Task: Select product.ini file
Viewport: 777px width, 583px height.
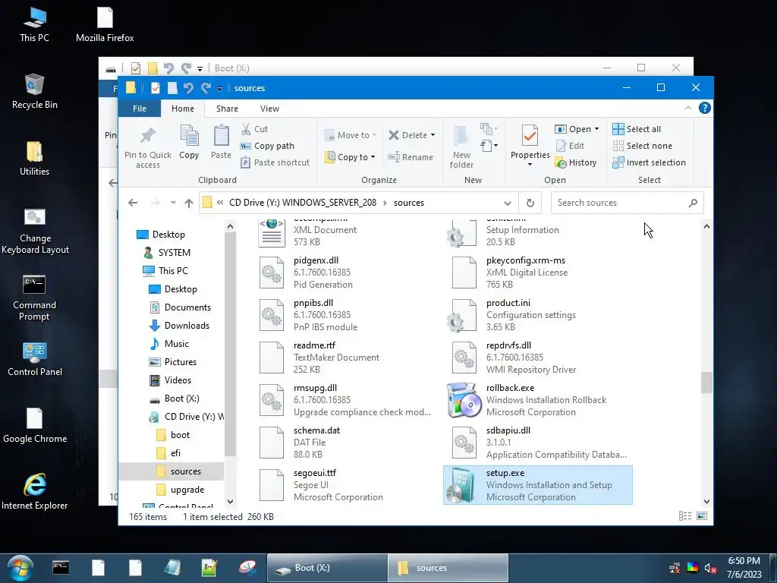Action: [538, 315]
